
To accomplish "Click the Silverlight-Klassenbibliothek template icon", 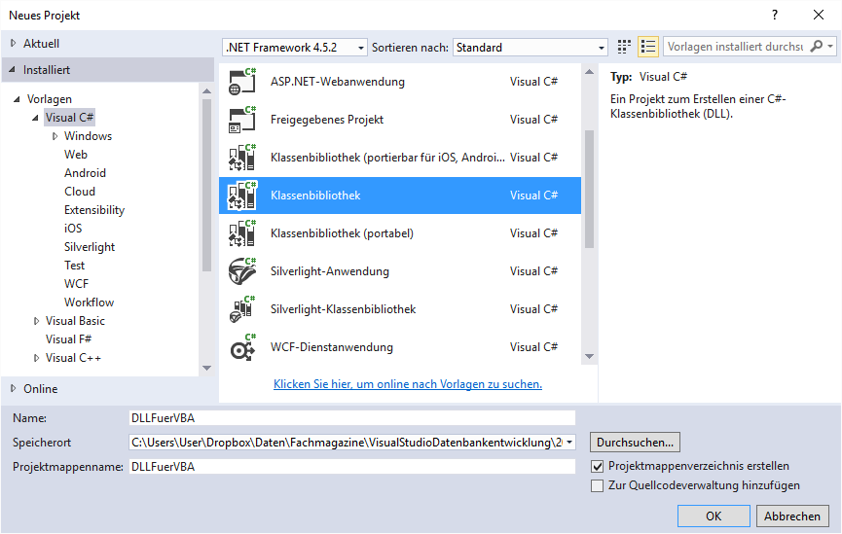I will coord(241,309).
